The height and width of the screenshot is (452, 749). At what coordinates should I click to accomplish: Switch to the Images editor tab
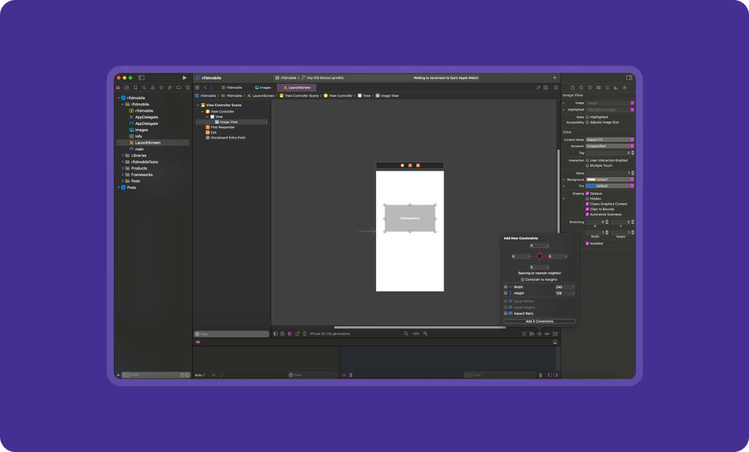[263, 88]
